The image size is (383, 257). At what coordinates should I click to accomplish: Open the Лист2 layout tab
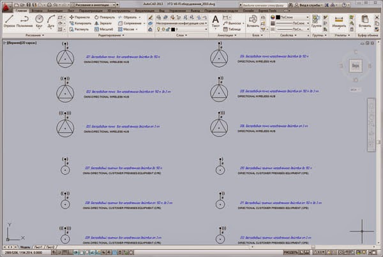[x=50, y=247]
